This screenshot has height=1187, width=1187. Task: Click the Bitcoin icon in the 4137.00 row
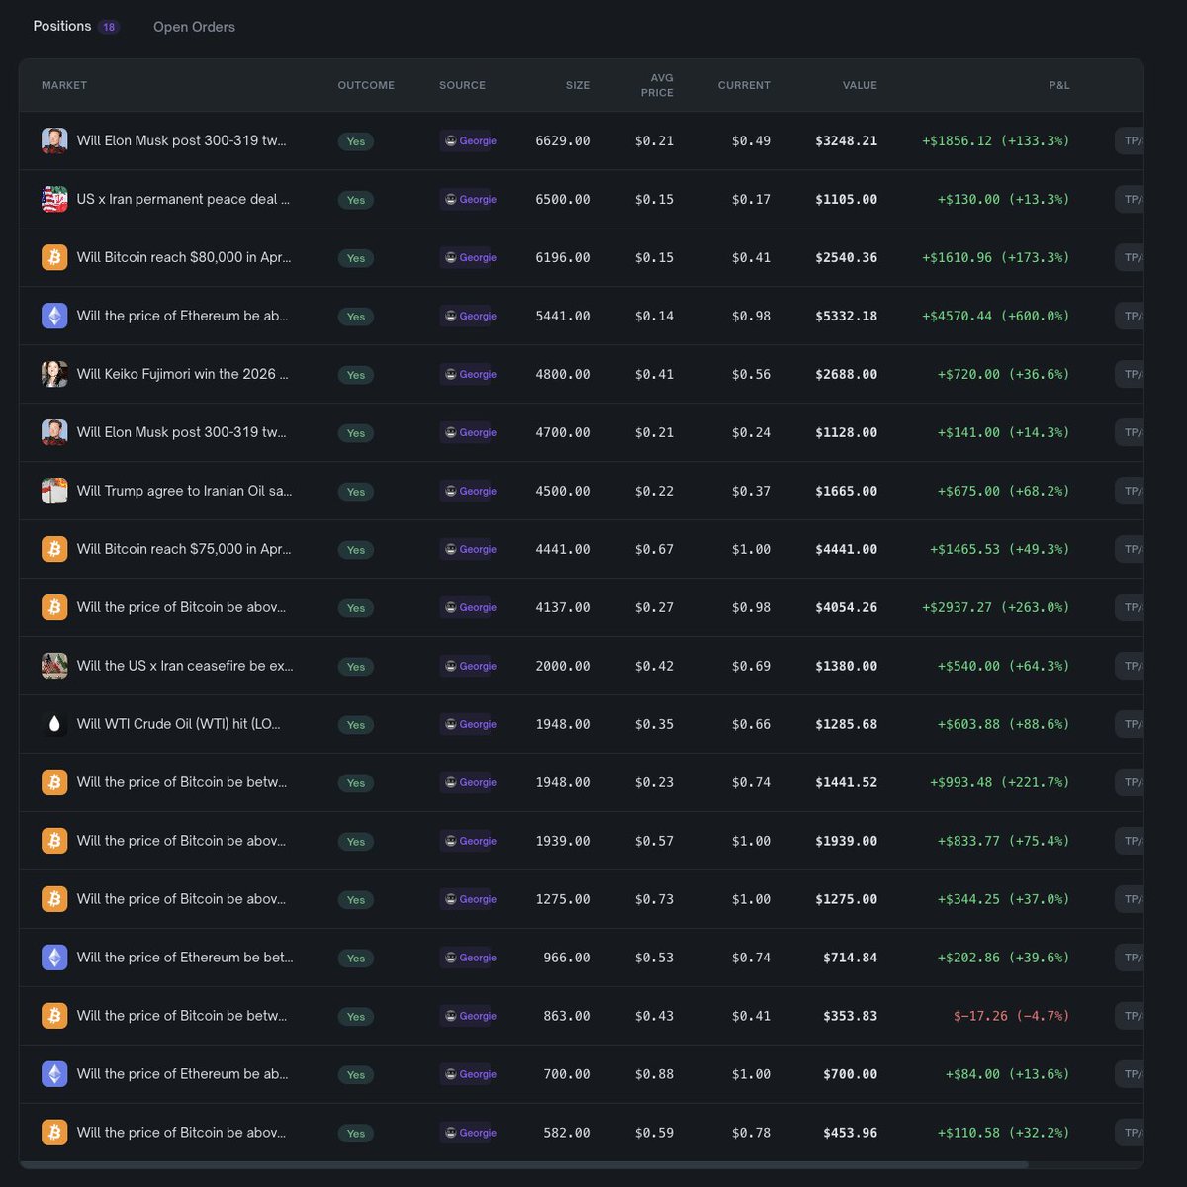pos(54,607)
